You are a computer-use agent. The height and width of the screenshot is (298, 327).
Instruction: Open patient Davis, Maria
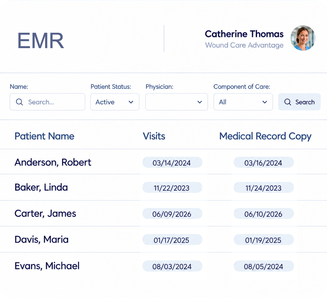[41, 240]
